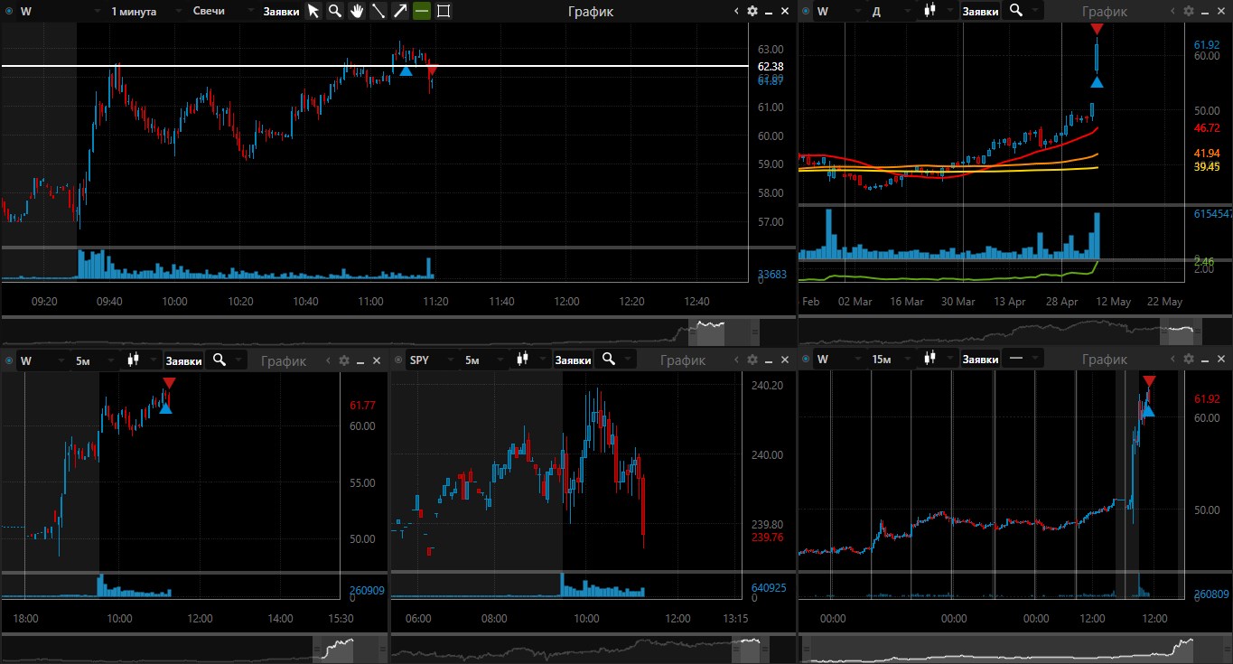Toggle the link circle in the SPY chart header
1233x664 pixels.
click(398, 360)
